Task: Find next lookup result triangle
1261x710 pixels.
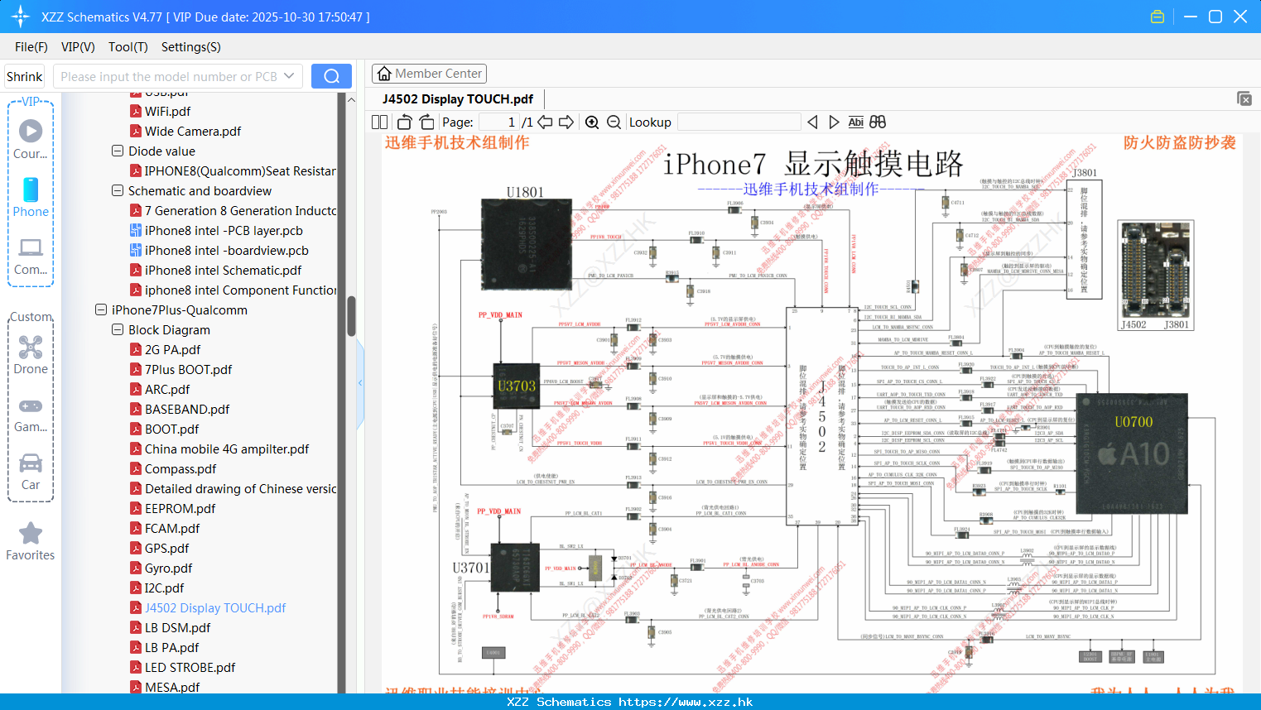Action: [834, 122]
